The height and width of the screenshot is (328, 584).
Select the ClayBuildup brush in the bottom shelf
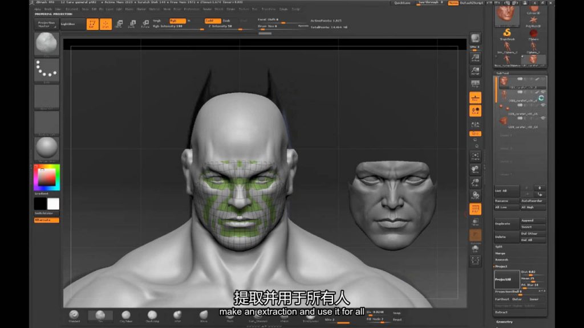(152, 315)
